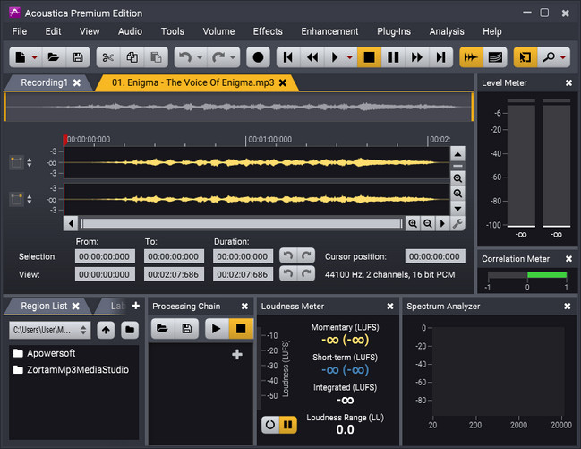
Task: Rewind playback with the double-left arrow
Action: coord(312,57)
